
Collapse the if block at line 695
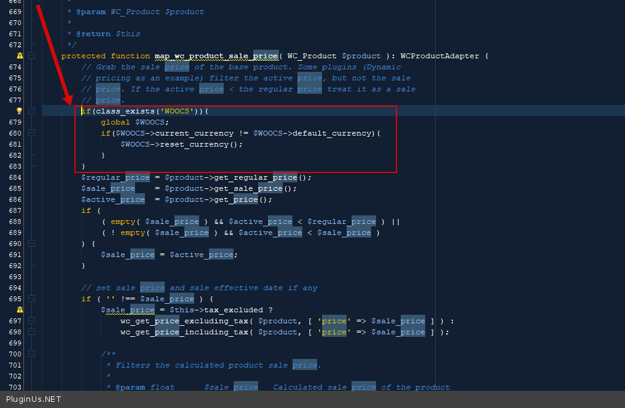click(31, 299)
